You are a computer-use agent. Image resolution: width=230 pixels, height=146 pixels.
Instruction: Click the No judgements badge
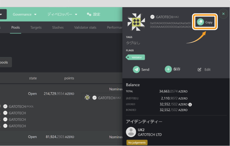137,142
